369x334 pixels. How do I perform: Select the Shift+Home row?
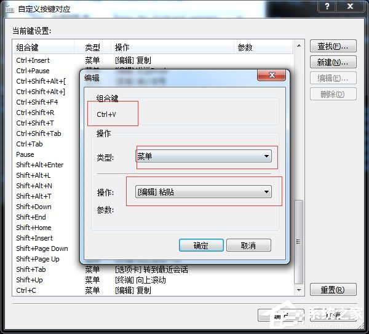(x=34, y=228)
